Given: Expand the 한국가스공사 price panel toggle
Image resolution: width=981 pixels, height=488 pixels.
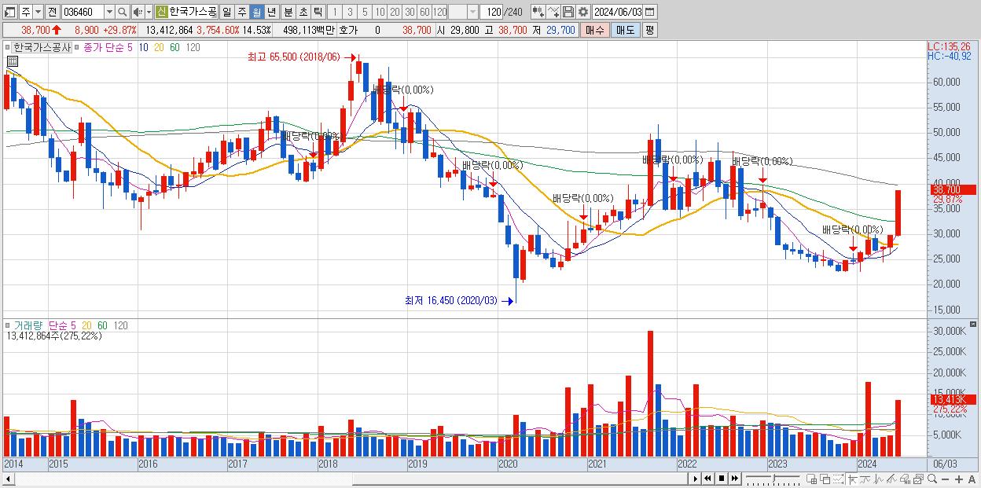Looking at the screenshot, I should click(9, 47).
